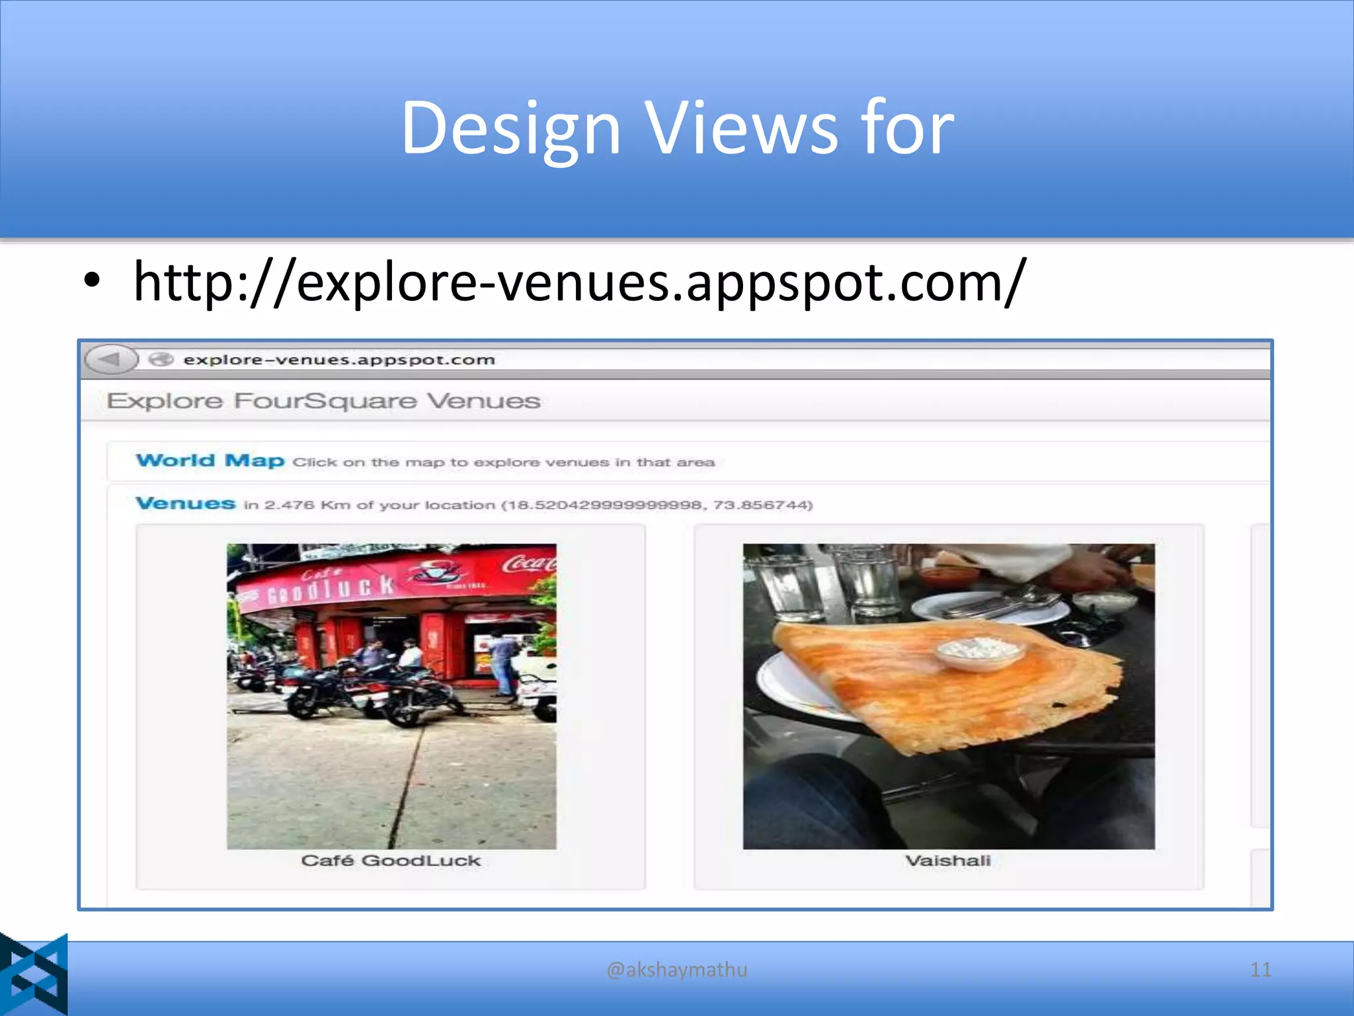
Task: Select the Design Views for slide title
Action: pos(677,127)
